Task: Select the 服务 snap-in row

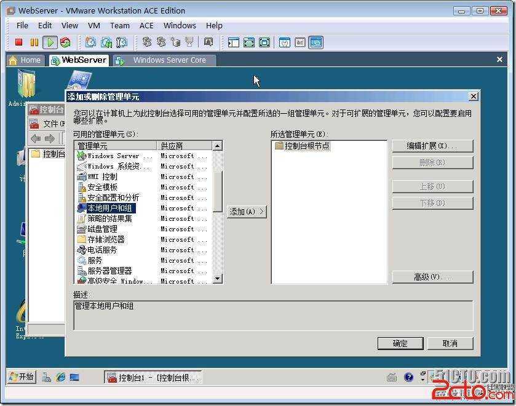Action: [144, 260]
